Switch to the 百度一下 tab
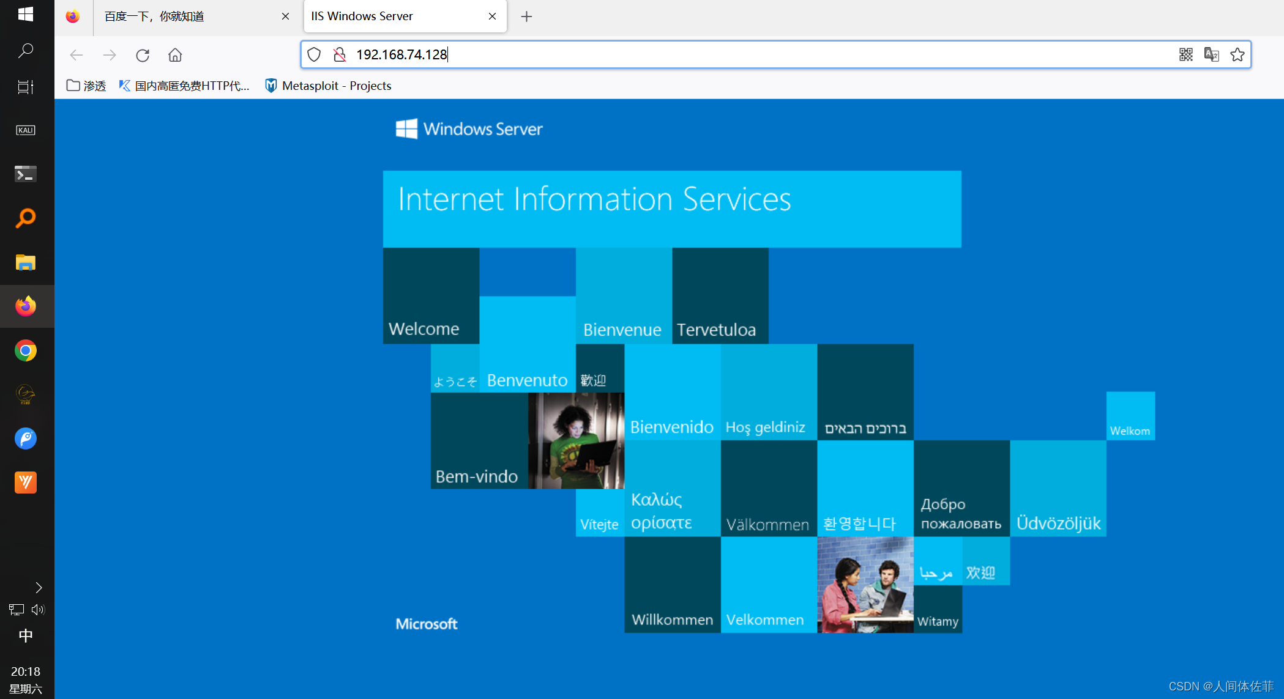 184,17
